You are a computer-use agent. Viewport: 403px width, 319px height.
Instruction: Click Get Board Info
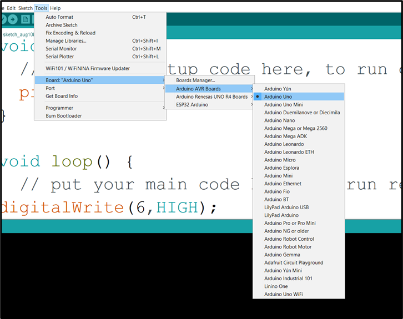point(100,96)
